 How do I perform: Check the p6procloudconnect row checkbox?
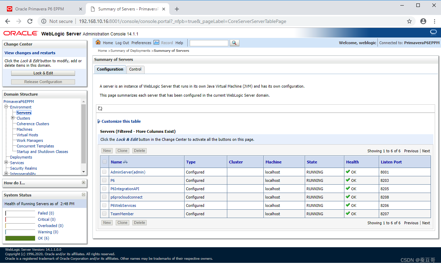pos(105,197)
